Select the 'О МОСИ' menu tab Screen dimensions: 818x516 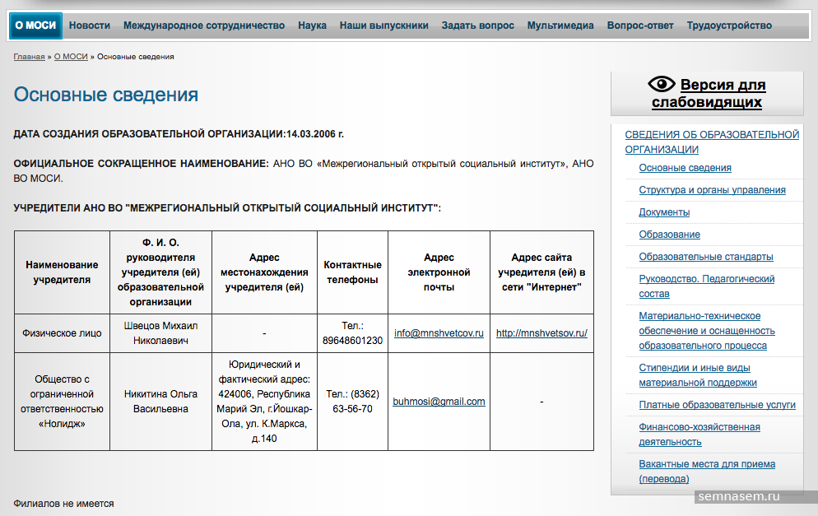coord(35,26)
